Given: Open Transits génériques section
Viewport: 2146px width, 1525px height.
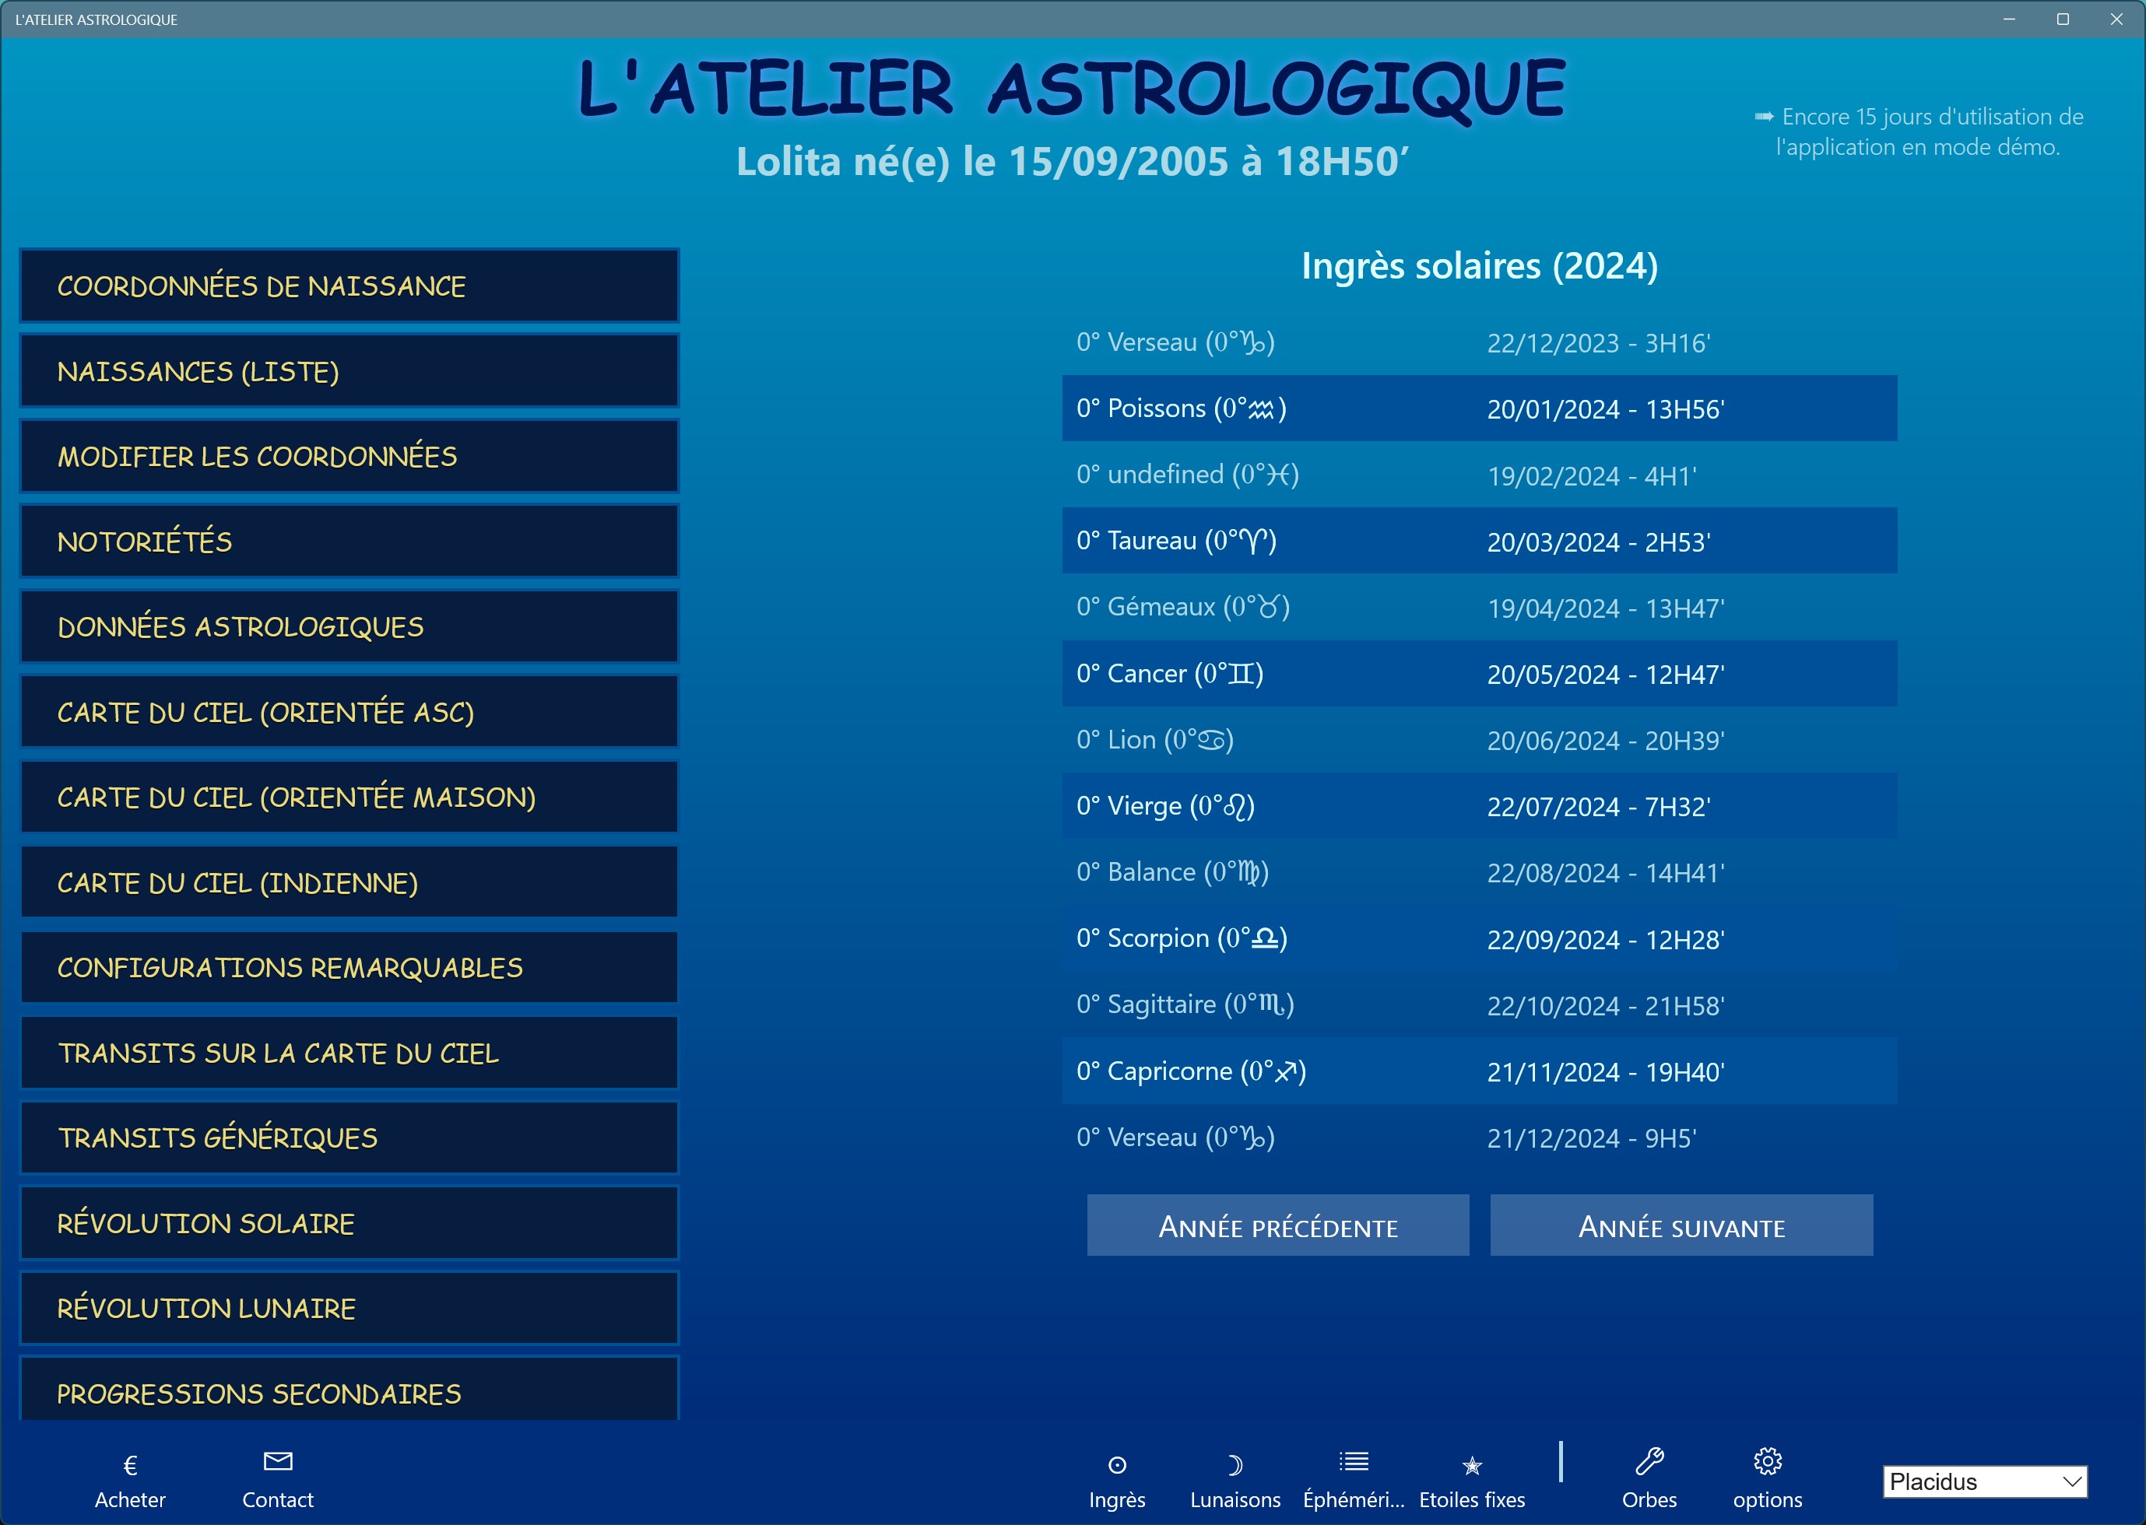Looking at the screenshot, I should (349, 1138).
